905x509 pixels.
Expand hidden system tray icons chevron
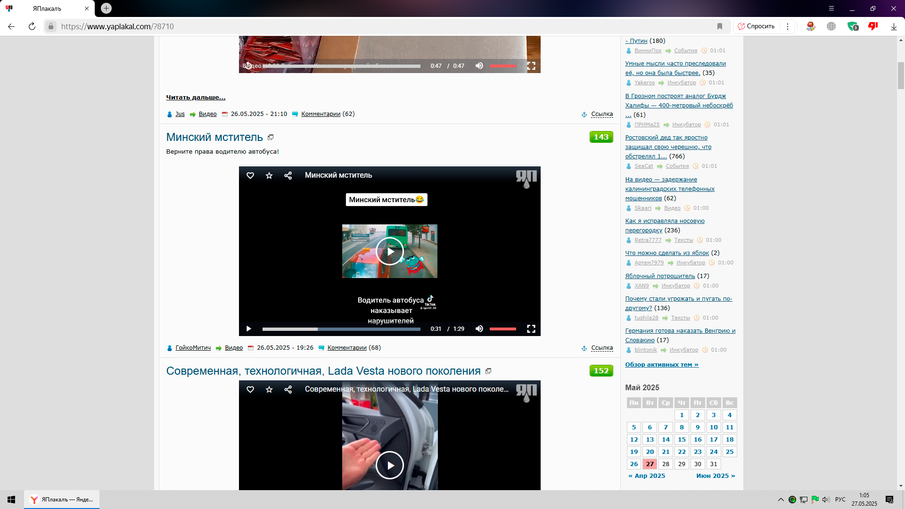point(781,500)
